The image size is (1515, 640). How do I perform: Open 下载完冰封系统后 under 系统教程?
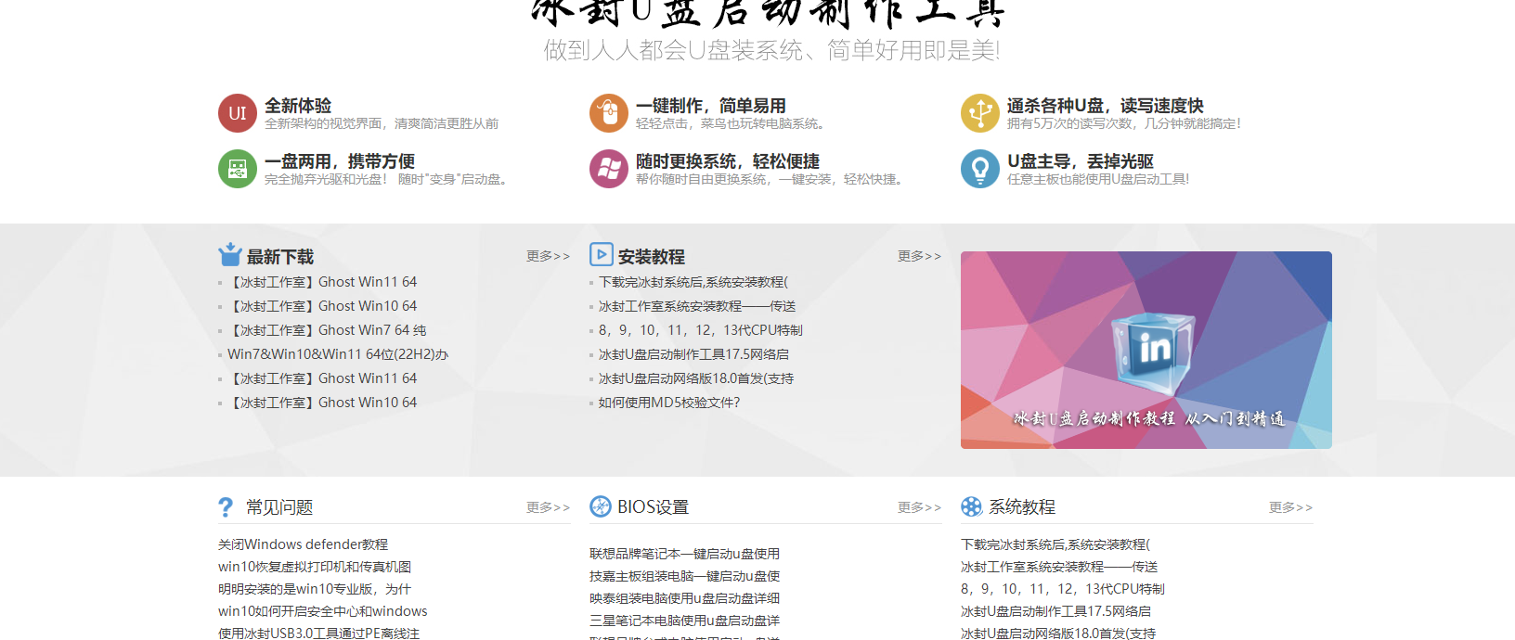[1055, 544]
